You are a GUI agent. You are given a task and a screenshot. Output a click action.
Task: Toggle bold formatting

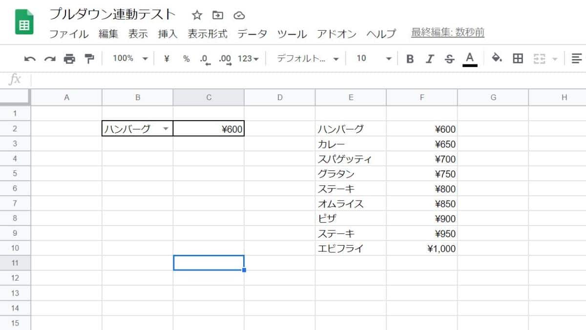coord(410,58)
